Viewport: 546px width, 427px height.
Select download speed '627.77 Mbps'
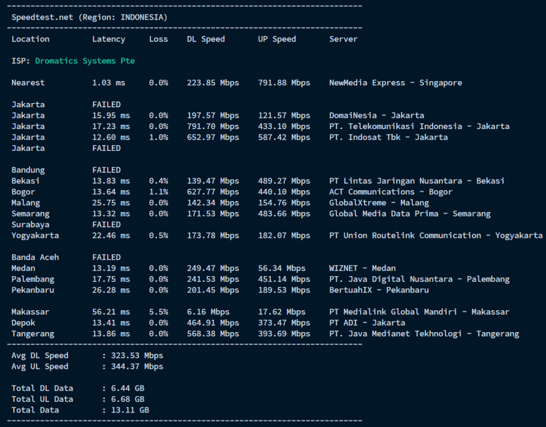click(213, 192)
